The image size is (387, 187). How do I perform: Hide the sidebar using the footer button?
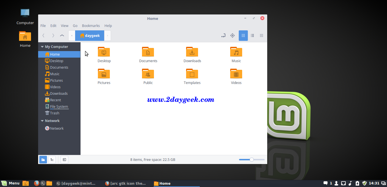[64, 160]
